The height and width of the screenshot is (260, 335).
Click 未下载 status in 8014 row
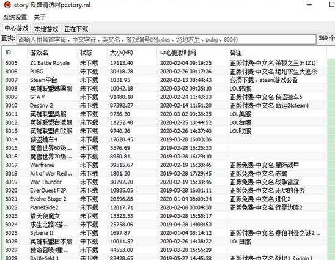tap(89, 139)
